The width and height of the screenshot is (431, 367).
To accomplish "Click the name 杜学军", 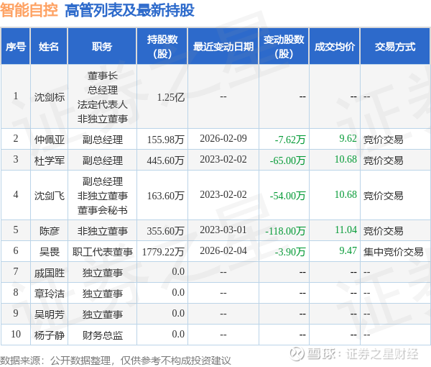I will point(50,160).
